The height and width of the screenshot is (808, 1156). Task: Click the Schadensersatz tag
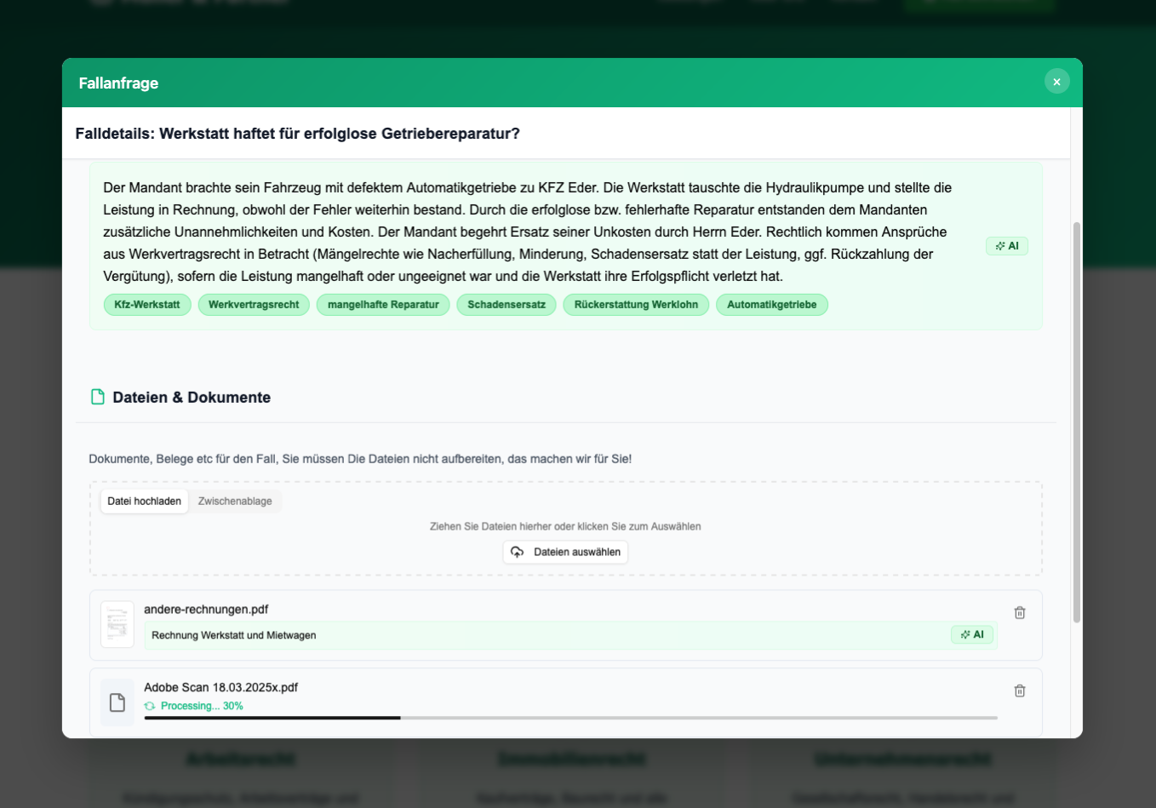point(506,304)
